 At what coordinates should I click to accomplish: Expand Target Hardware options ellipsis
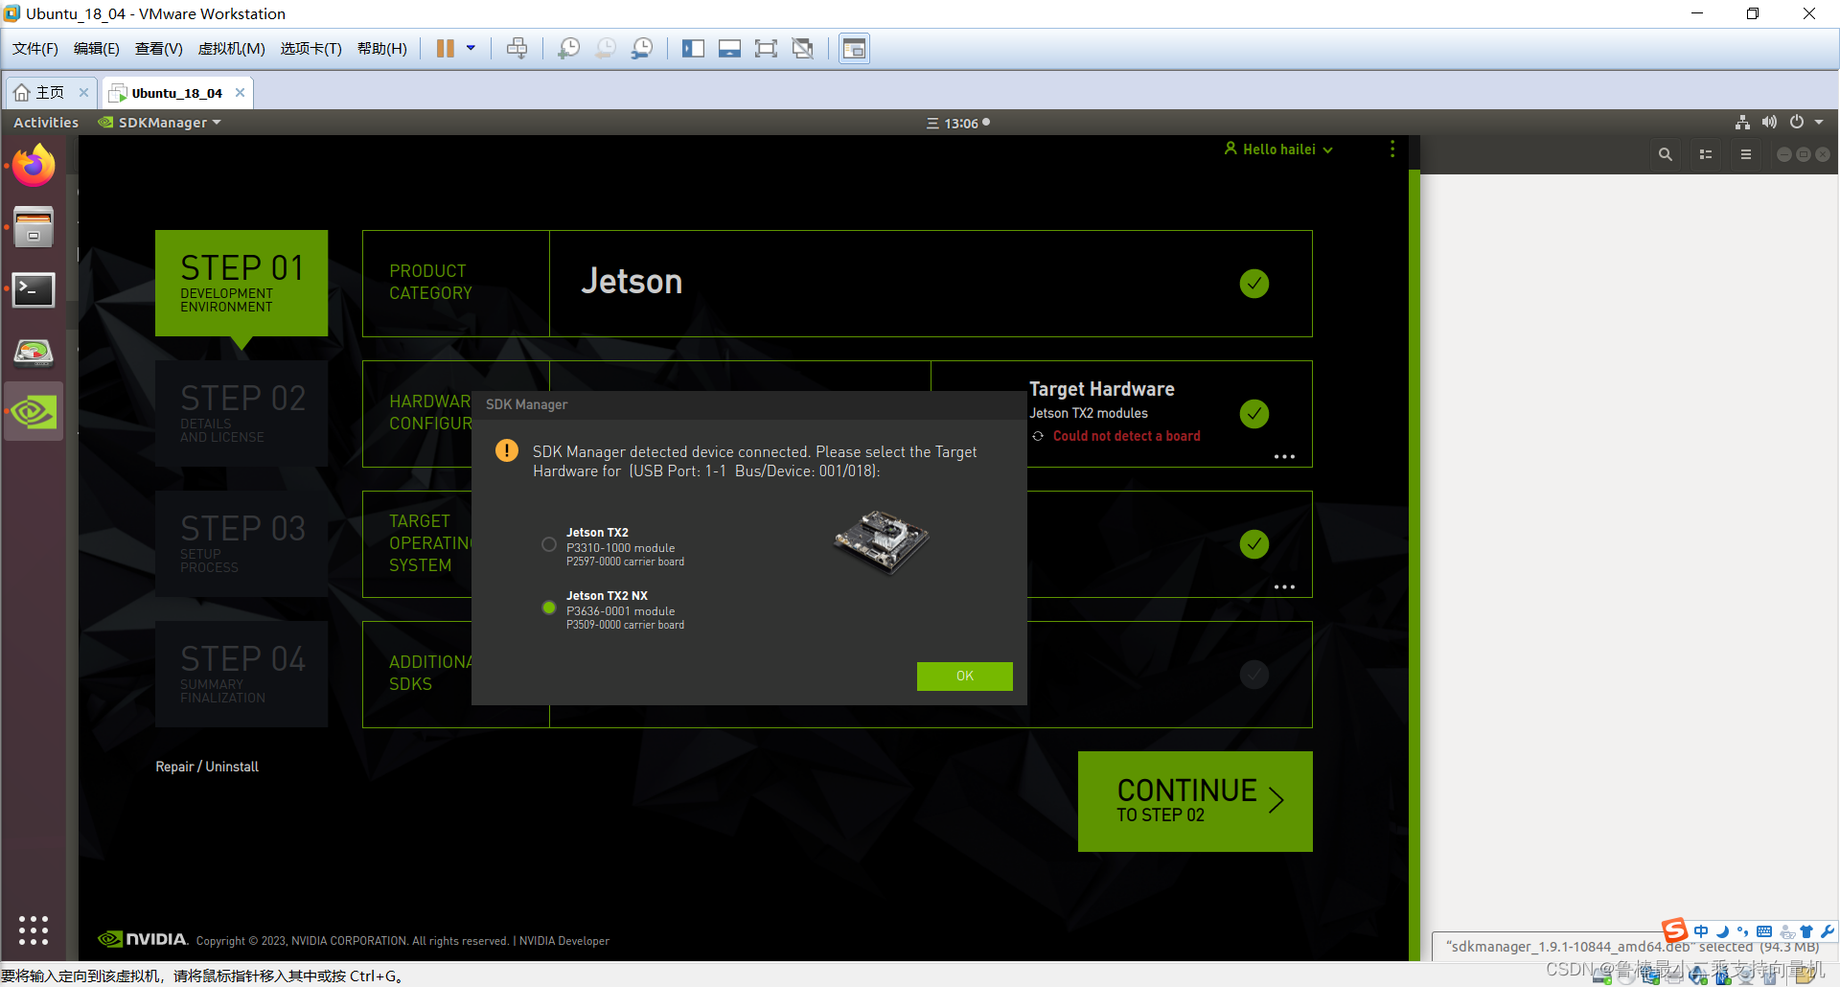1284,457
